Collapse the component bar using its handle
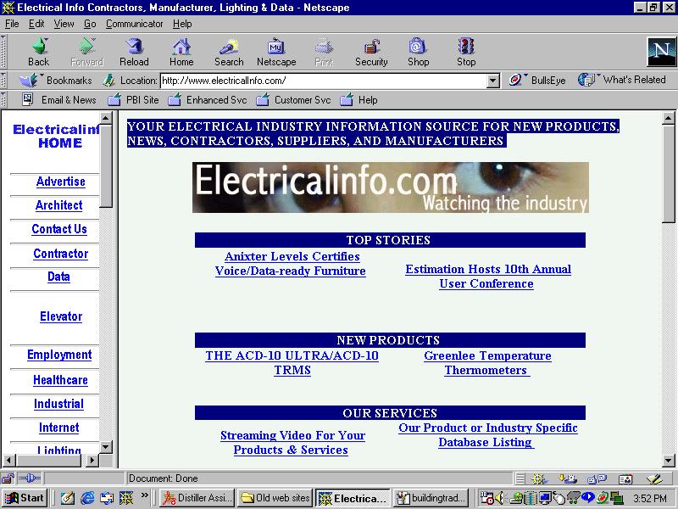Viewport: 678px width, 509px height. pyautogui.click(x=520, y=478)
